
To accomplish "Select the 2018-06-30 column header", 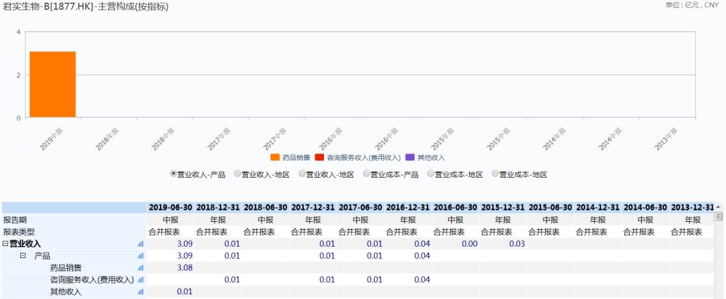I will click(x=266, y=208).
